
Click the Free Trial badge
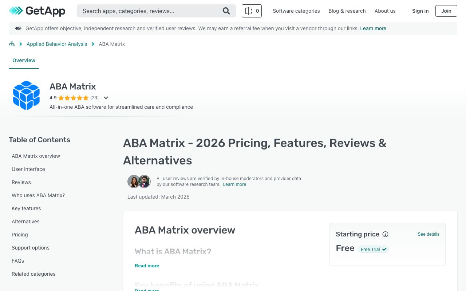click(373, 249)
